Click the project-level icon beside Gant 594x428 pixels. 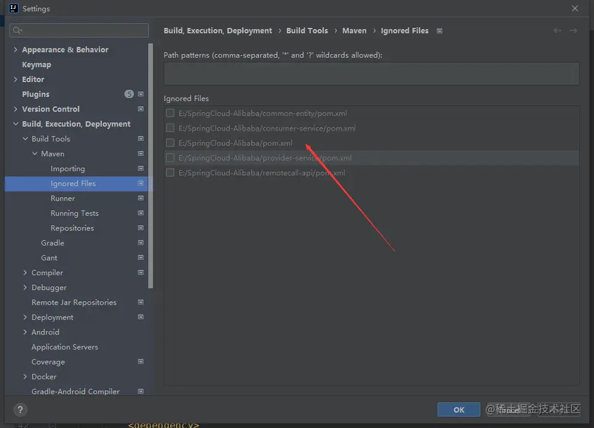140,258
